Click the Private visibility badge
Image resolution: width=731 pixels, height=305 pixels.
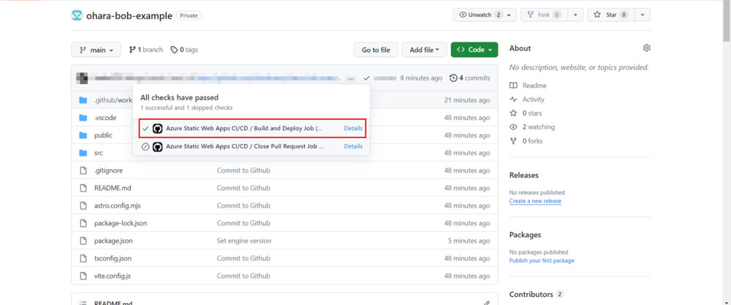coord(189,15)
